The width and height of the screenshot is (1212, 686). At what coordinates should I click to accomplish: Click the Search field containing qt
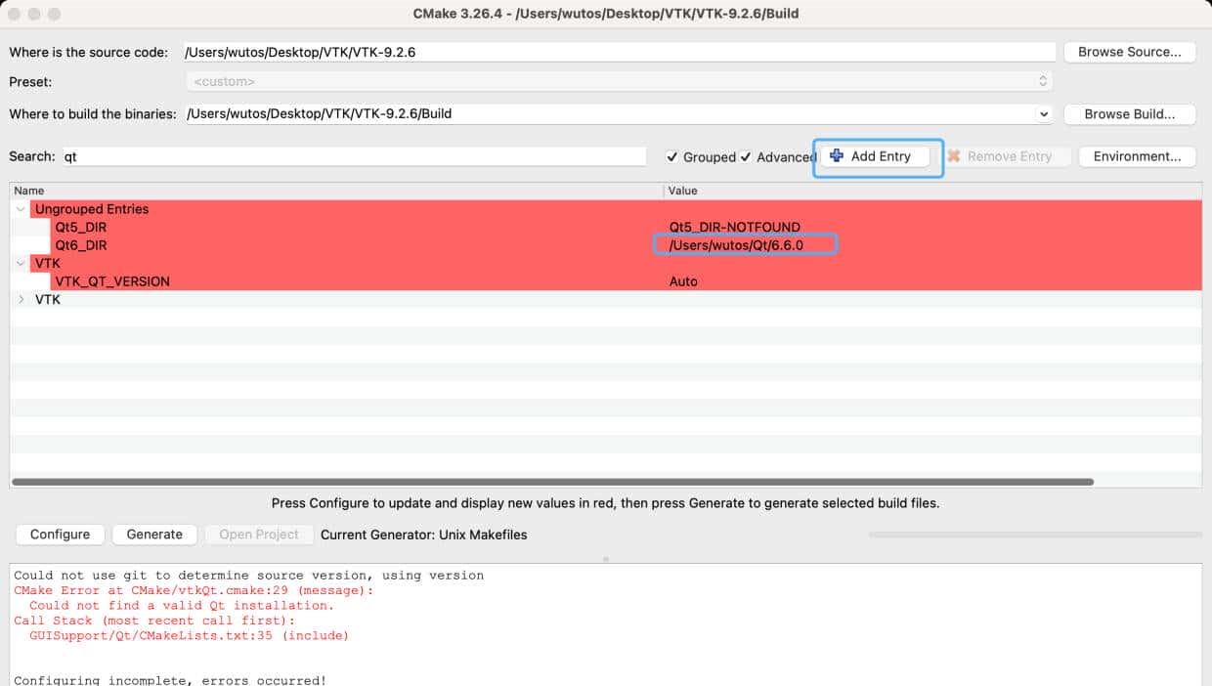point(354,156)
